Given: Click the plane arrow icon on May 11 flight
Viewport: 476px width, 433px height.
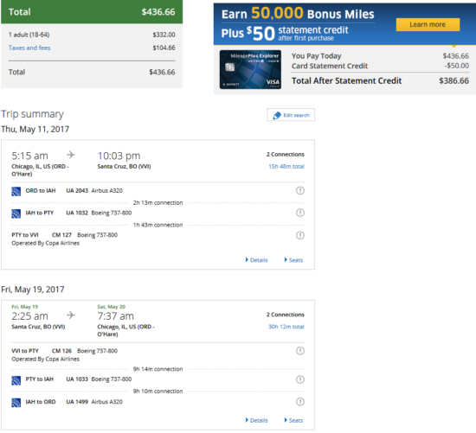Looking at the screenshot, I should (71, 155).
